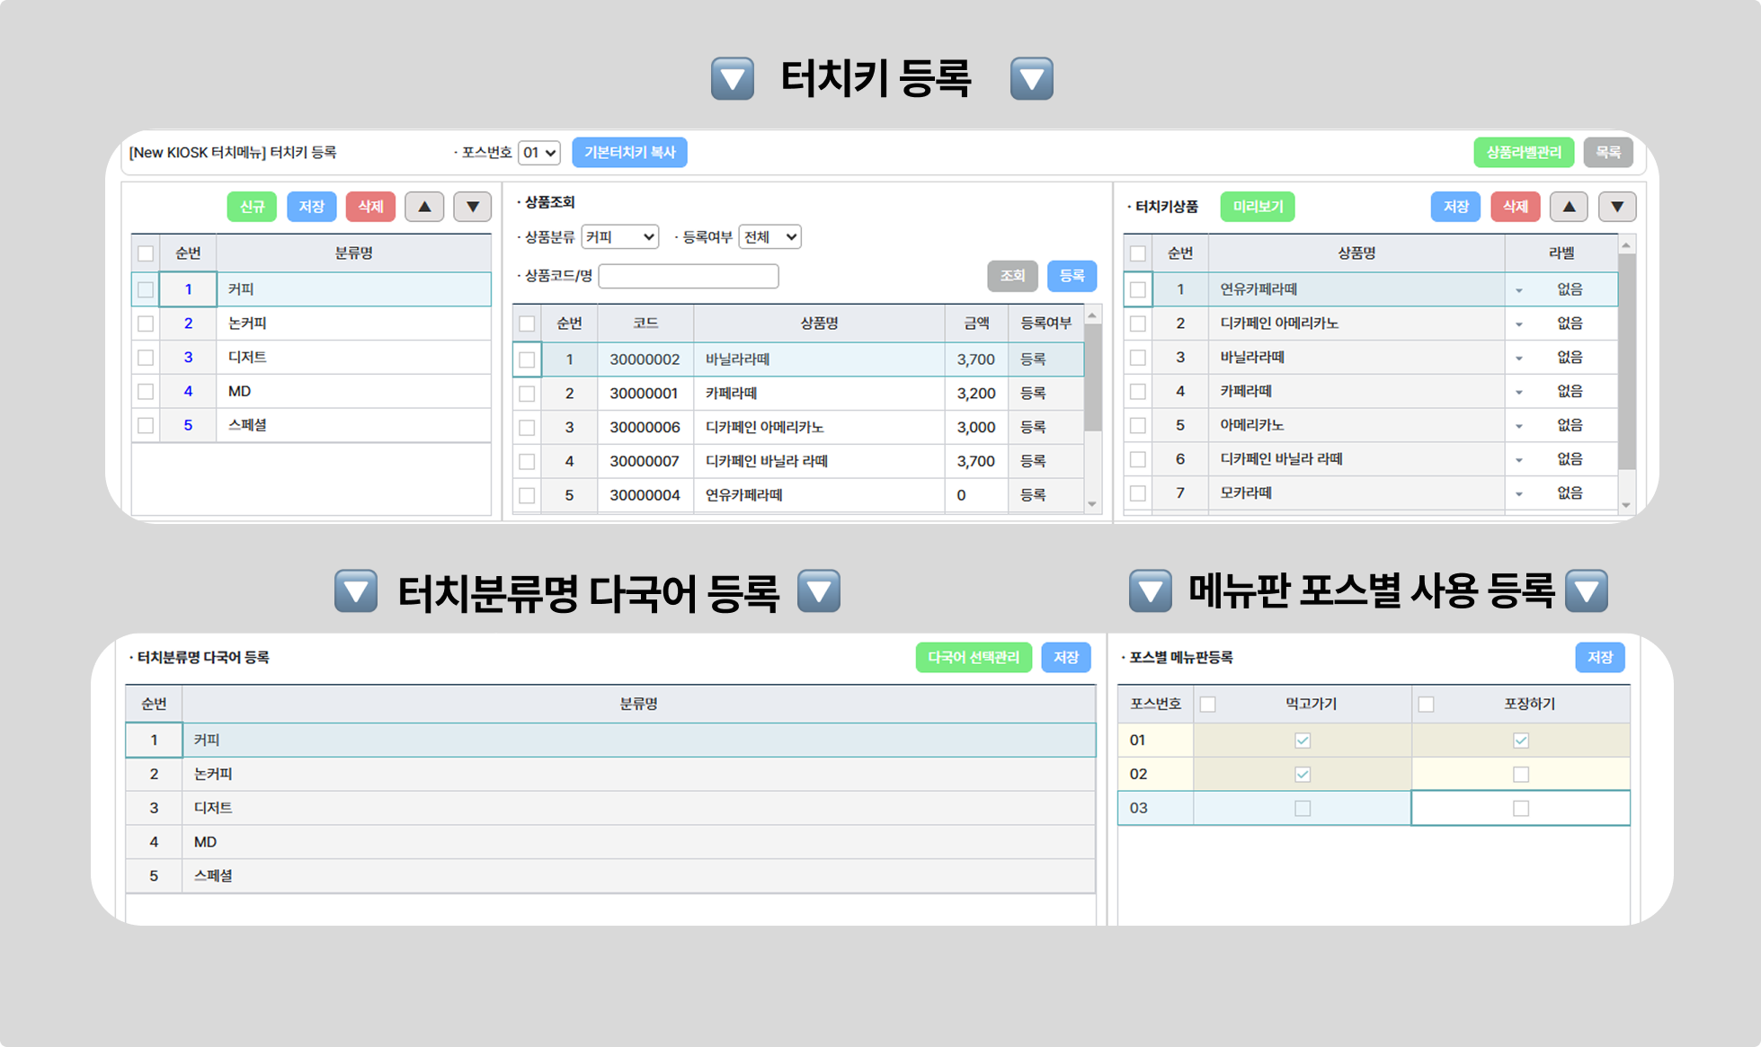The height and width of the screenshot is (1047, 1761).
Task: Open the 등록여부 전체 dropdown
Action: pyautogui.click(x=769, y=237)
